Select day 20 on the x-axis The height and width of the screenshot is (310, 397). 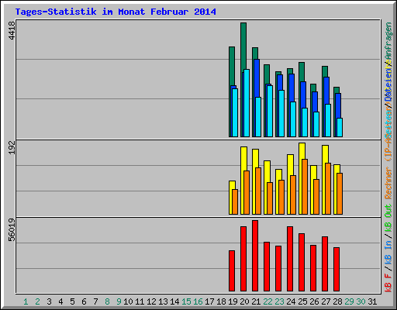point(244,301)
